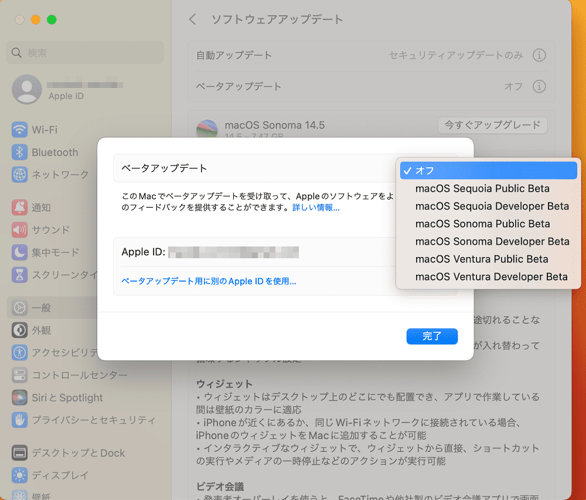Viewport: 586px width, 500px height.
Task: Click the ベータアップデート label in dialog
Action: click(164, 168)
